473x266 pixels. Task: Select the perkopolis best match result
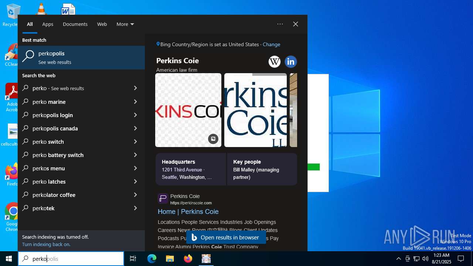(x=81, y=58)
